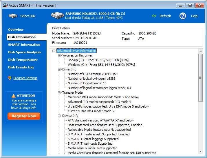
Task: Select Number of logical heads row
Action: click(87, 83)
